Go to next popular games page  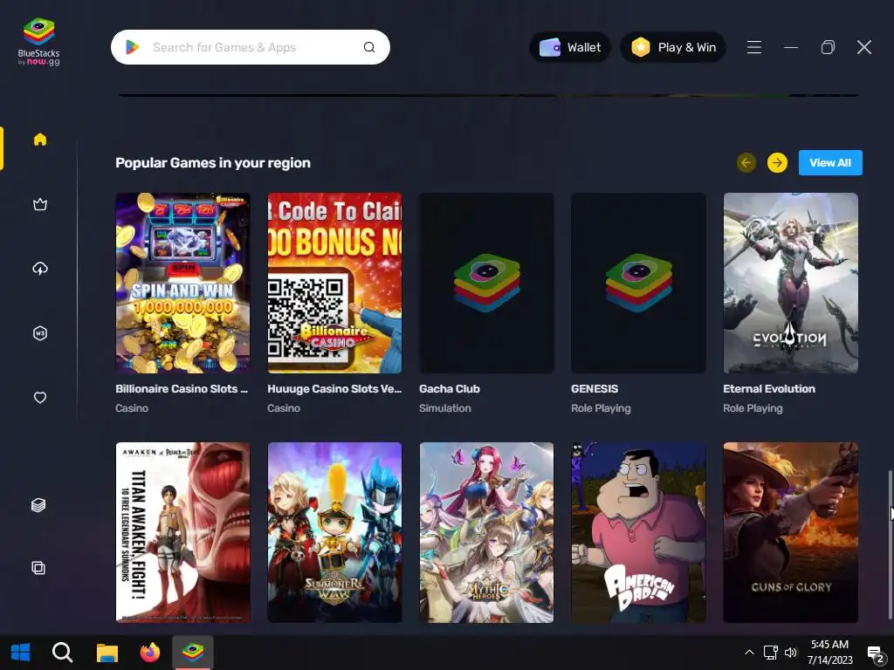(x=777, y=163)
